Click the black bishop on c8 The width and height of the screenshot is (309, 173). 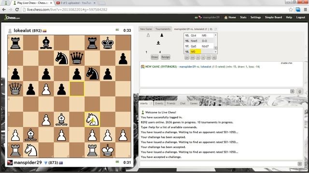tap(46, 43)
